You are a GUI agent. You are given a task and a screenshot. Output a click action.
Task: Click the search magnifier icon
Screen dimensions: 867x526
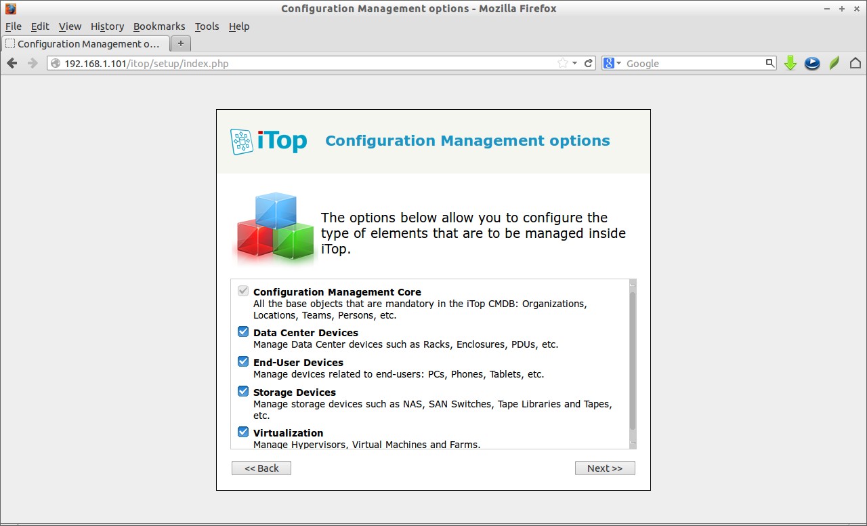point(769,63)
